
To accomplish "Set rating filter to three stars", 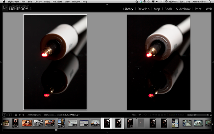I will click(x=159, y=115).
